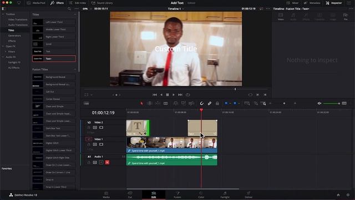Viewport: 355px width, 200px height.
Task: Disable the Video 2 track visibility
Action: (101, 128)
